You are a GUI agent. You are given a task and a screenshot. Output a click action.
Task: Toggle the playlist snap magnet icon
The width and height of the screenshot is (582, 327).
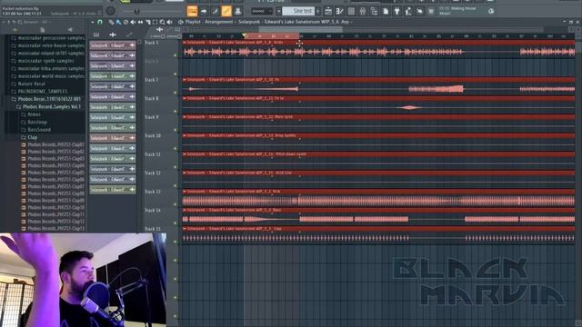(100, 22)
